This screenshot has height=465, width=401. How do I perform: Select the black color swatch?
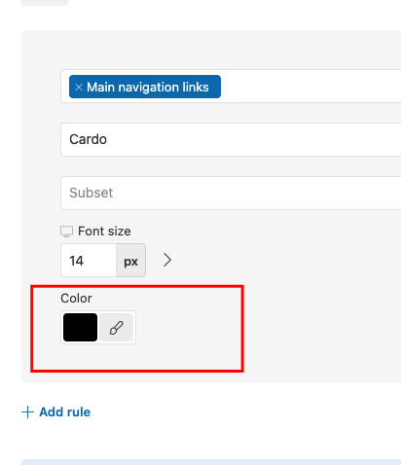(80, 328)
